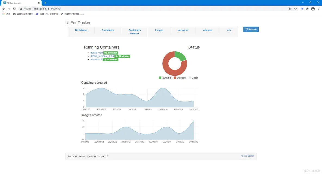
Task: Reload the page with the reload icon
Action: pos(14,9)
